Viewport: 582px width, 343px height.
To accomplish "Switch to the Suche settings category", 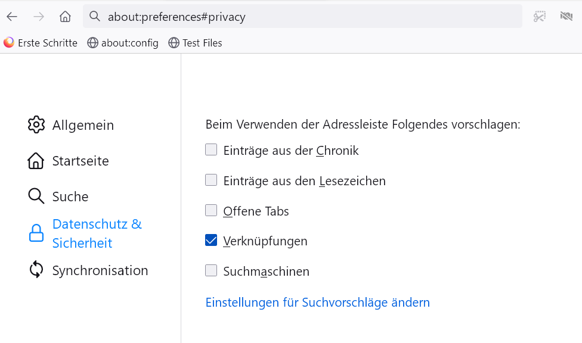I will tap(70, 197).
